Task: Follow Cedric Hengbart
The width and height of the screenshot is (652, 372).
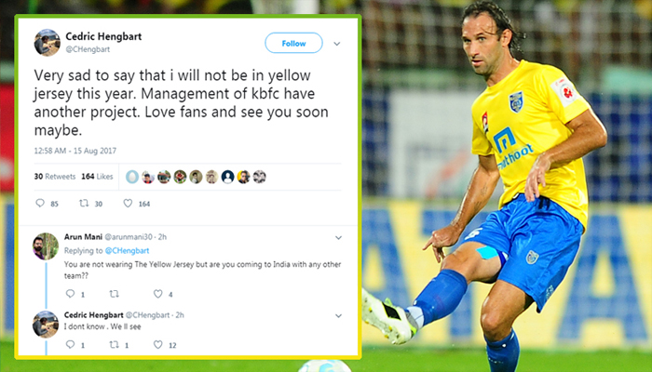Action: click(293, 43)
